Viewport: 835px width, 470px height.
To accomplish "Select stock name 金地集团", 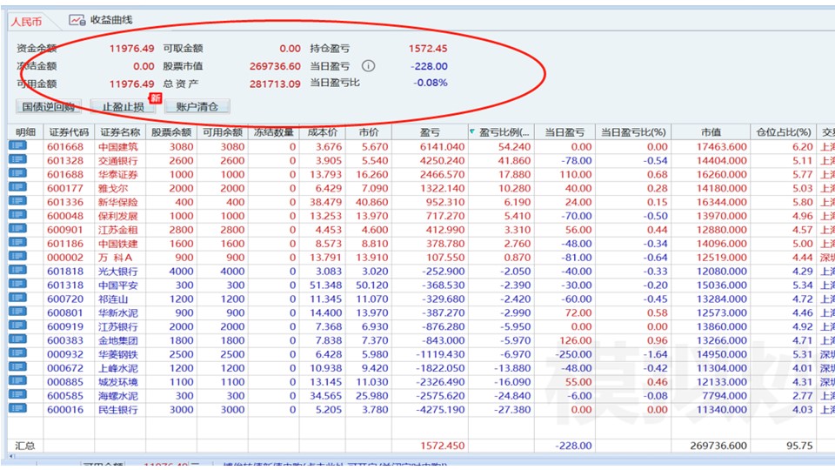I will (x=117, y=340).
